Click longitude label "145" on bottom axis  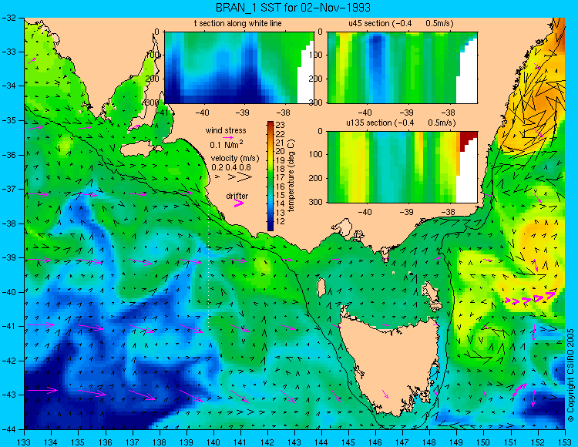click(x=348, y=442)
